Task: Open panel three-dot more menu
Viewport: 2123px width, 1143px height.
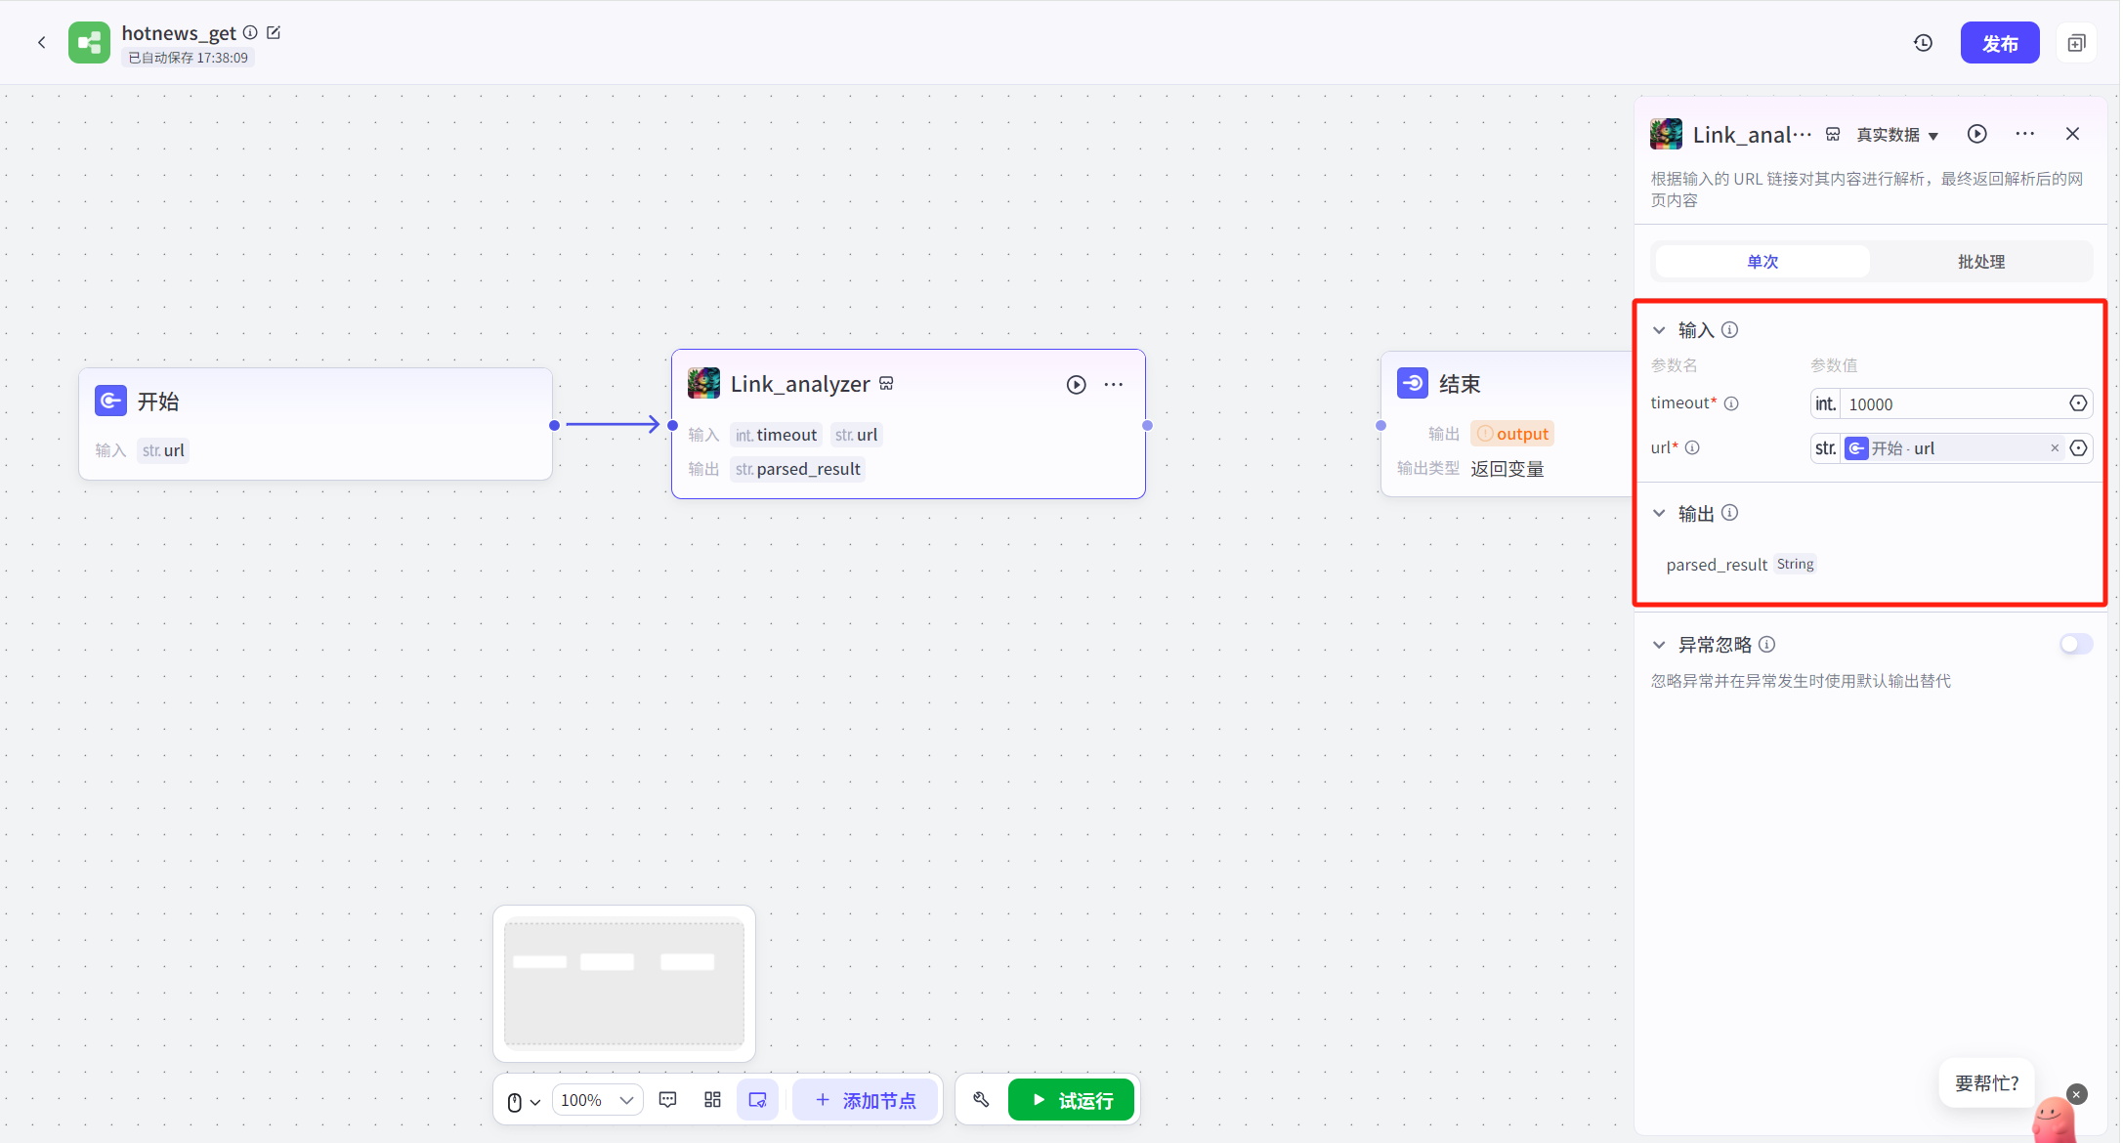Action: 2024,134
